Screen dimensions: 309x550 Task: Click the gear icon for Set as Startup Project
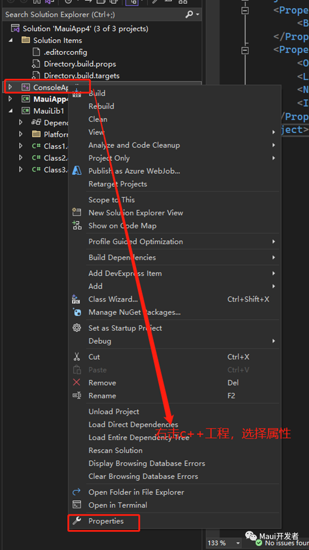coord(77,328)
